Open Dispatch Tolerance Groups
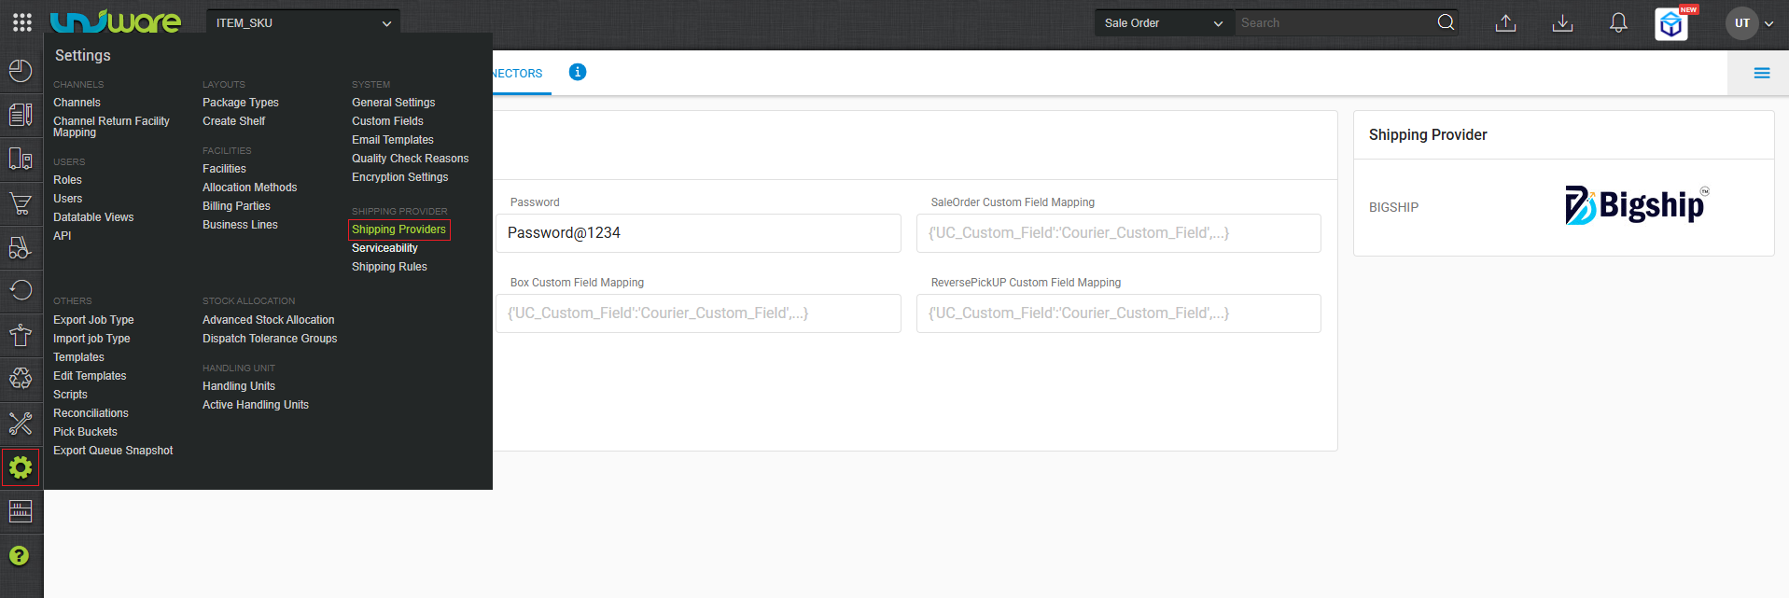This screenshot has width=1789, height=598. pos(270,339)
